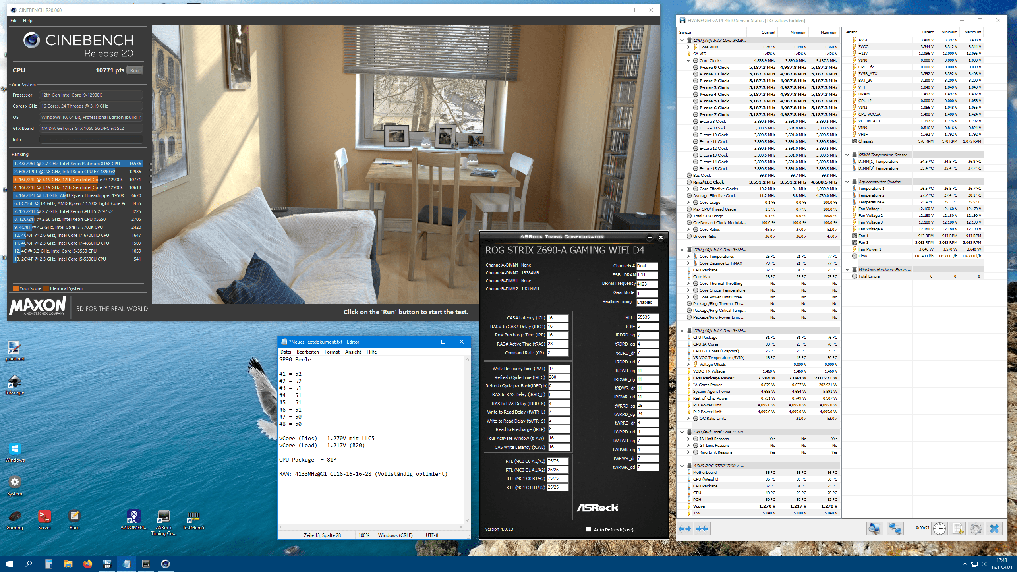The image size is (1017, 572).
Task: Click the tREFI value field
Action: point(648,317)
